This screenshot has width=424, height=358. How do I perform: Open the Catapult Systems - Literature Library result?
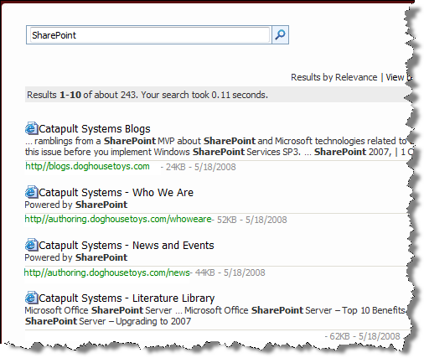[127, 298]
